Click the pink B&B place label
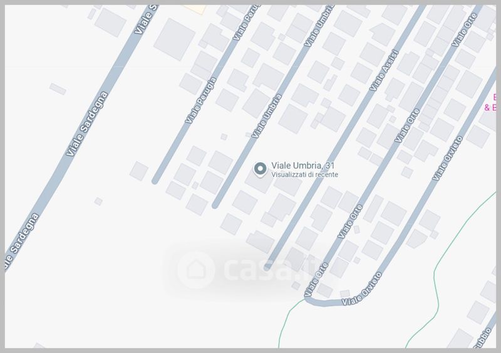Screen dimensions: 501x353 point(491,102)
